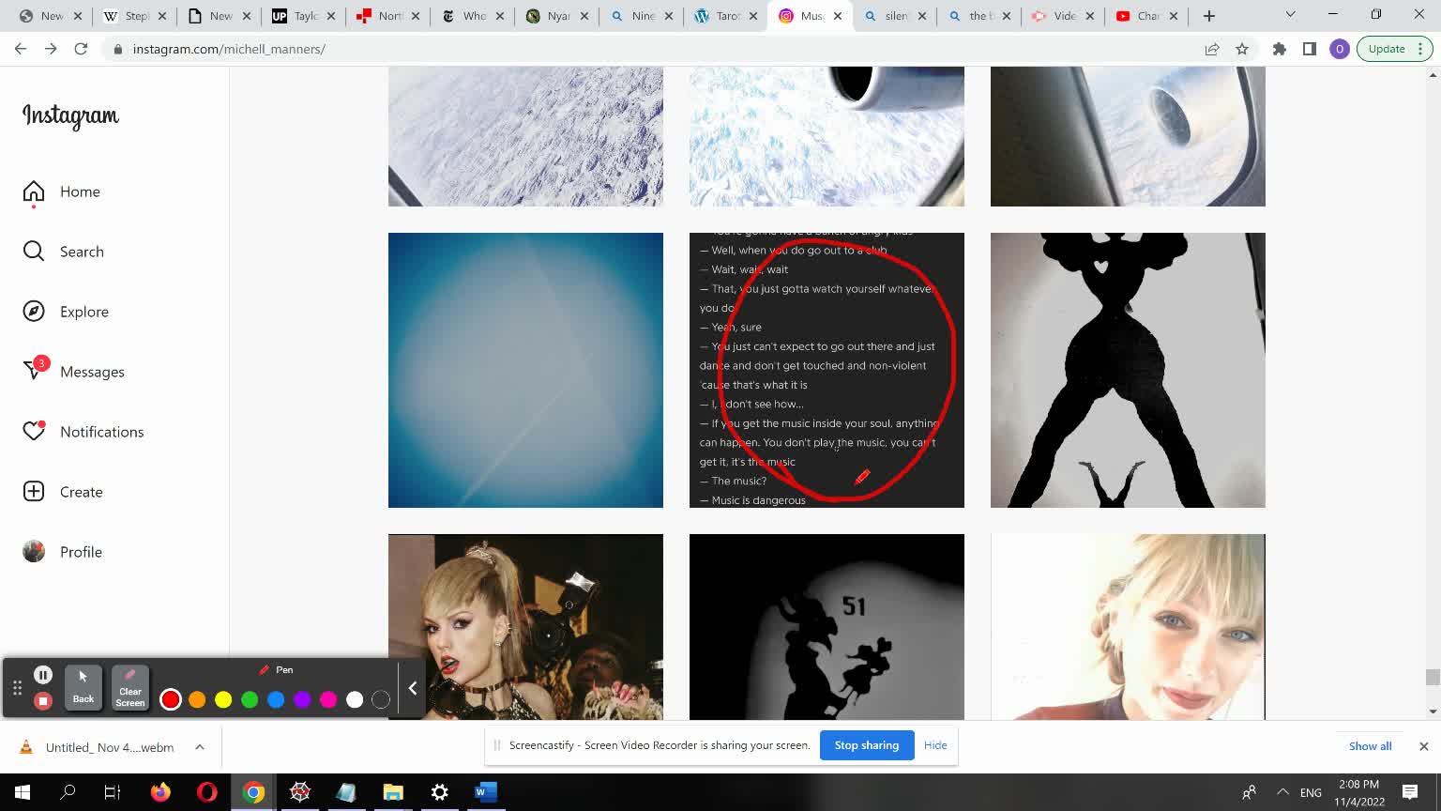
Task: Open the blonde face close-up post
Action: (x=1128, y=627)
